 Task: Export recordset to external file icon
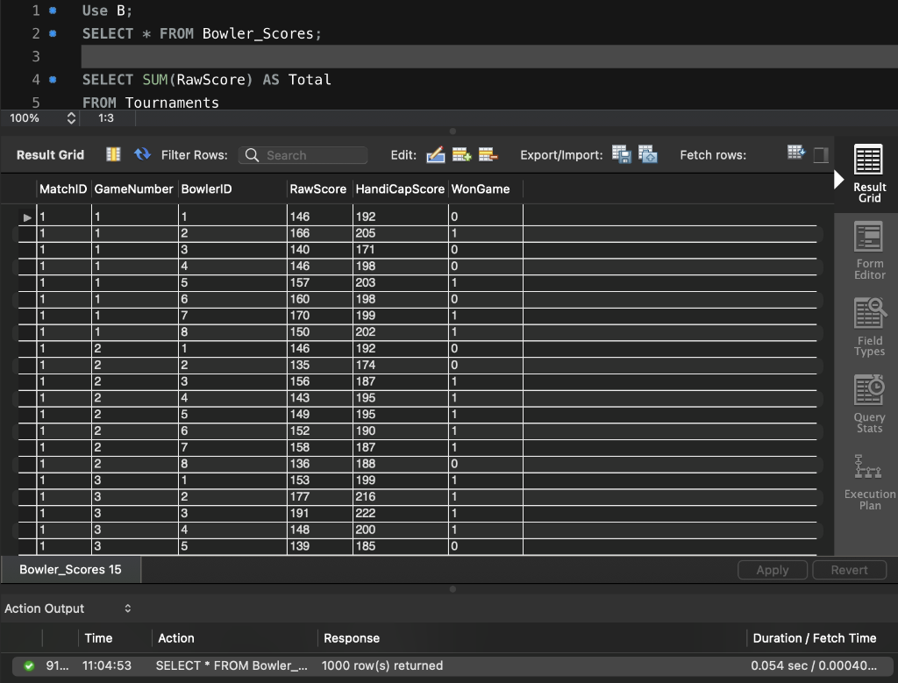click(621, 155)
